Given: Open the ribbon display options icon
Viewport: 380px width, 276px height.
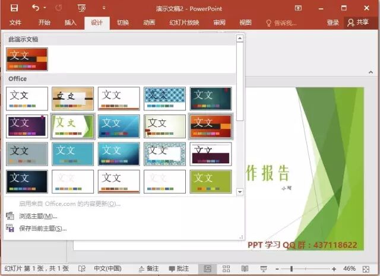Looking at the screenshot, I should pyautogui.click(x=298, y=8).
